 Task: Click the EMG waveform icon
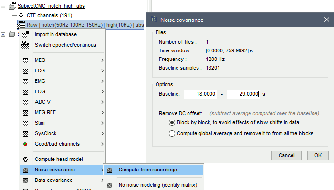click(26, 81)
